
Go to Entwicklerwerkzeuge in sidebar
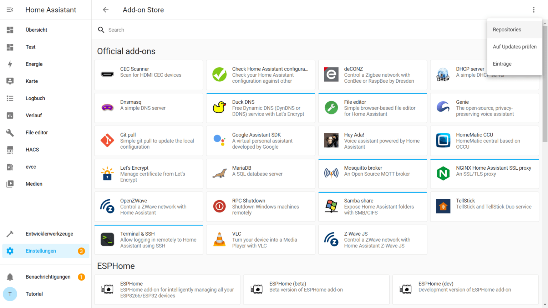[x=49, y=234]
